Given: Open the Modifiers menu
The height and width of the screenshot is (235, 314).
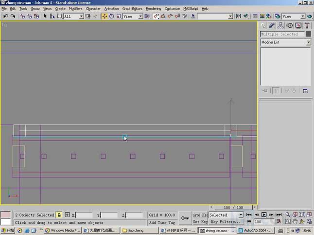Looking at the screenshot, I should tap(75, 9).
